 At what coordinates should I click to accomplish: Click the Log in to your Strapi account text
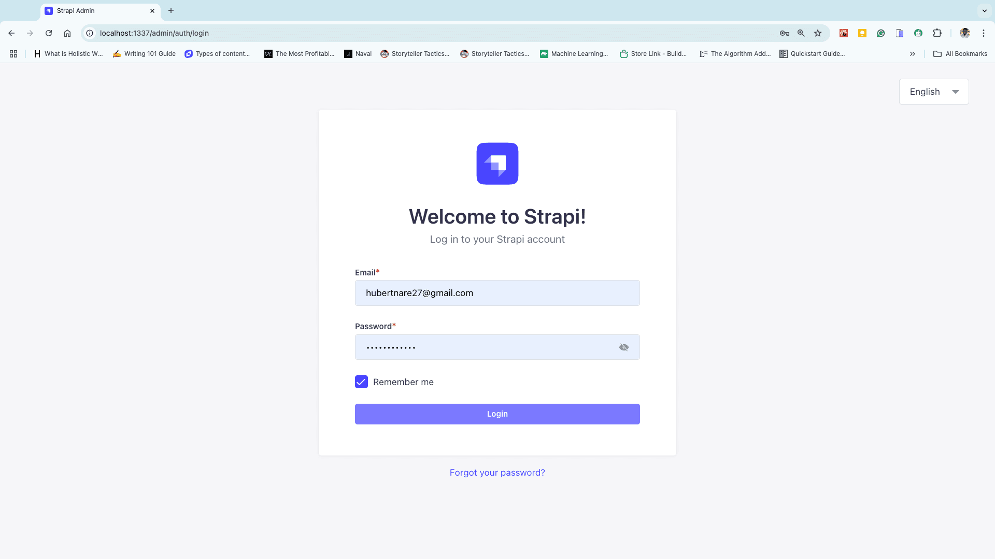(x=497, y=240)
